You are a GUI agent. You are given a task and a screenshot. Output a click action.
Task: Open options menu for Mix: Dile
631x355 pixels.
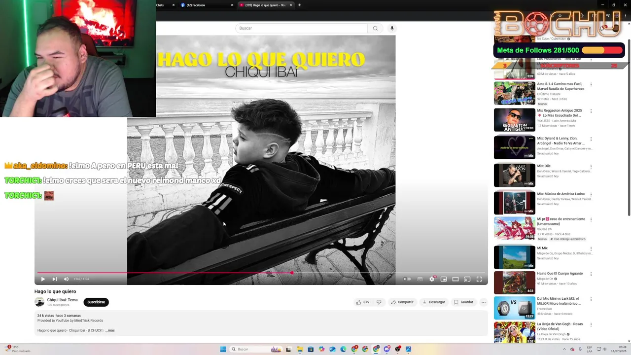coord(591,166)
